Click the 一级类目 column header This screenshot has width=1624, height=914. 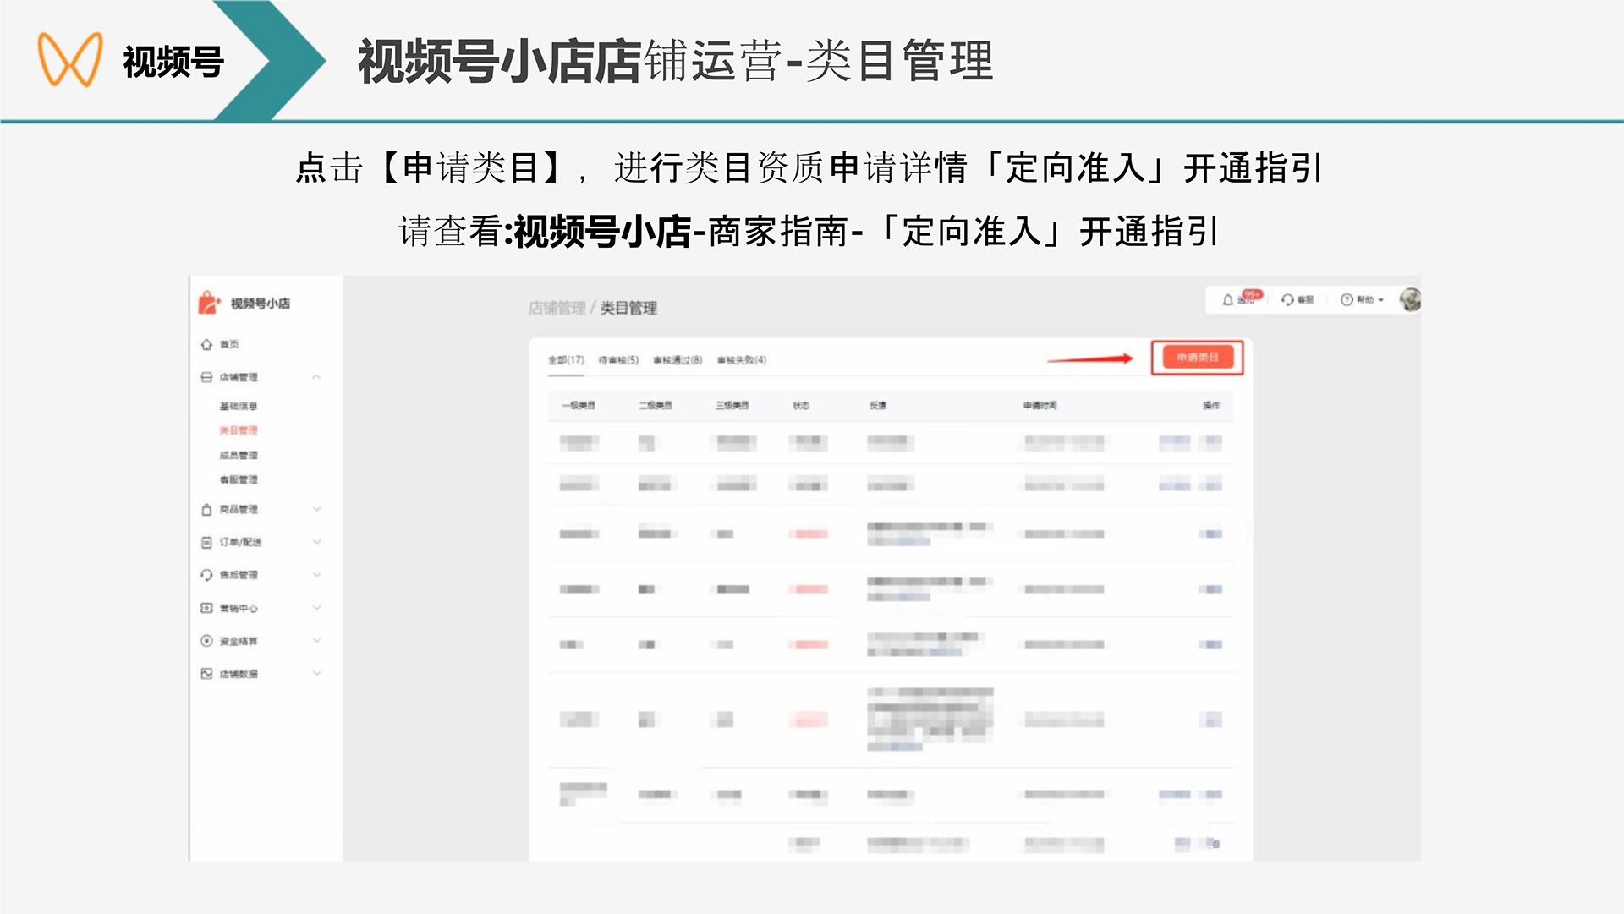pos(579,406)
